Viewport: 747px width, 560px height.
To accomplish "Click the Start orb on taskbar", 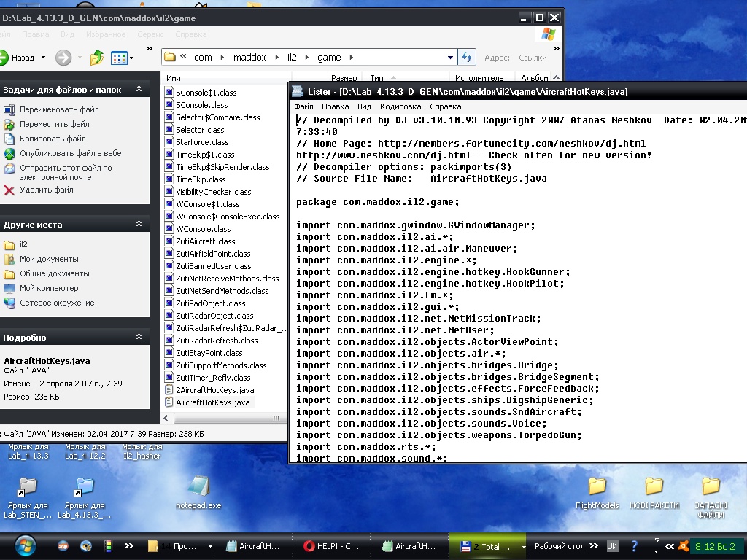I will coord(24,545).
